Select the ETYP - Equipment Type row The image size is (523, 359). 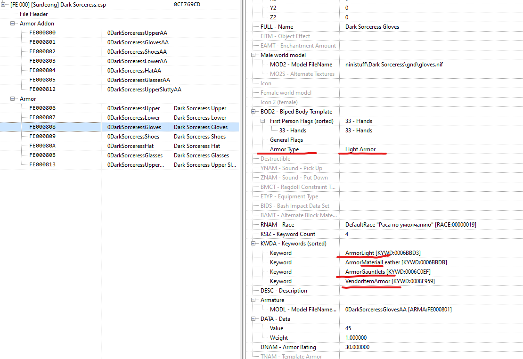[x=384, y=196]
